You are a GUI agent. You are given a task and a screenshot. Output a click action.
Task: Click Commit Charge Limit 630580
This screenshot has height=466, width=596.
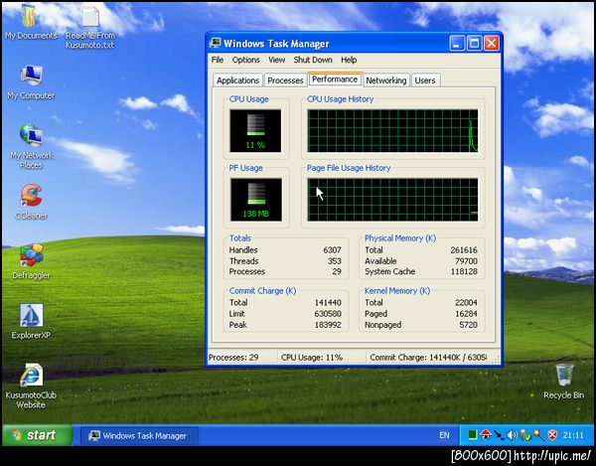click(328, 314)
